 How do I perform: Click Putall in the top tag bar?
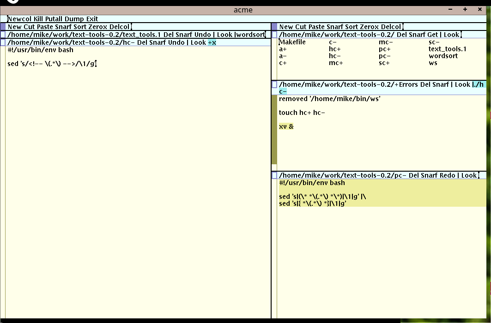click(x=54, y=19)
